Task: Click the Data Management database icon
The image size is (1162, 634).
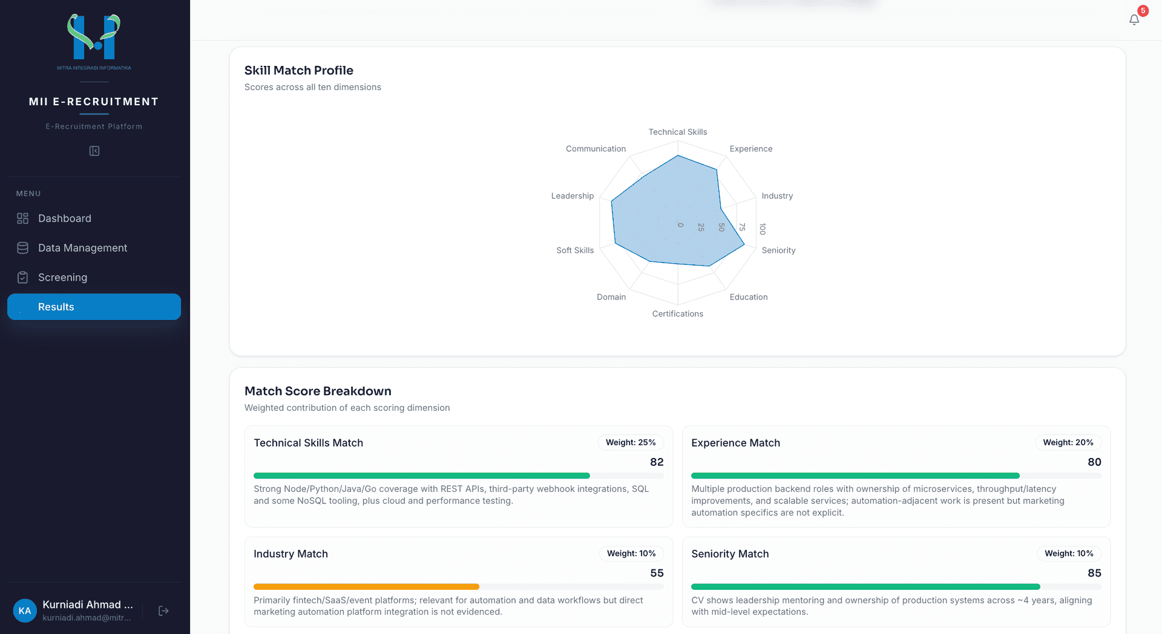Action: point(22,248)
